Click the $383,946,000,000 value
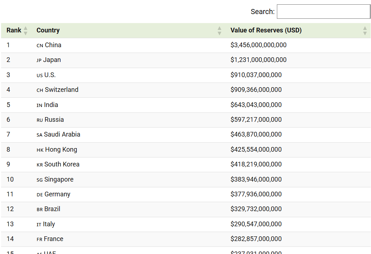 [x=256, y=179]
